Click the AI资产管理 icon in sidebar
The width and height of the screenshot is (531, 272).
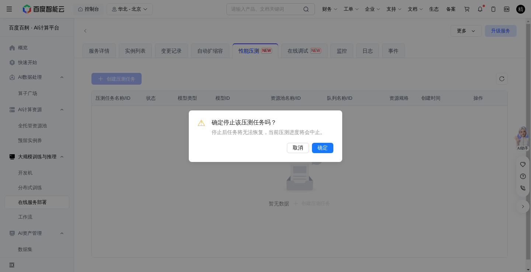pos(12,233)
